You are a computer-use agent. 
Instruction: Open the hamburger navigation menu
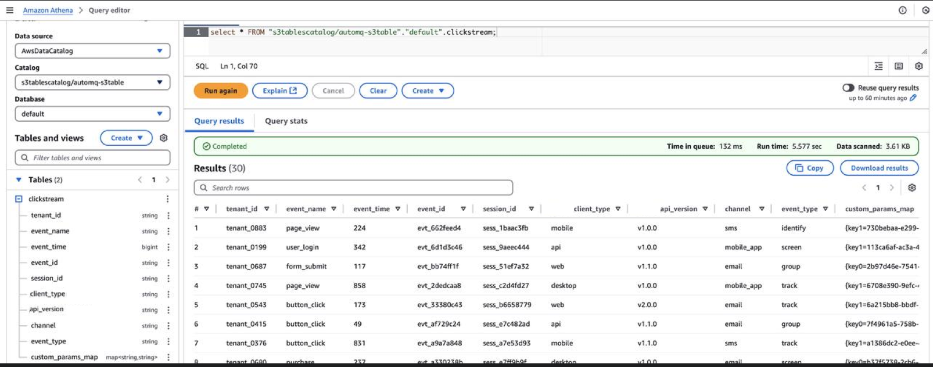9,10
